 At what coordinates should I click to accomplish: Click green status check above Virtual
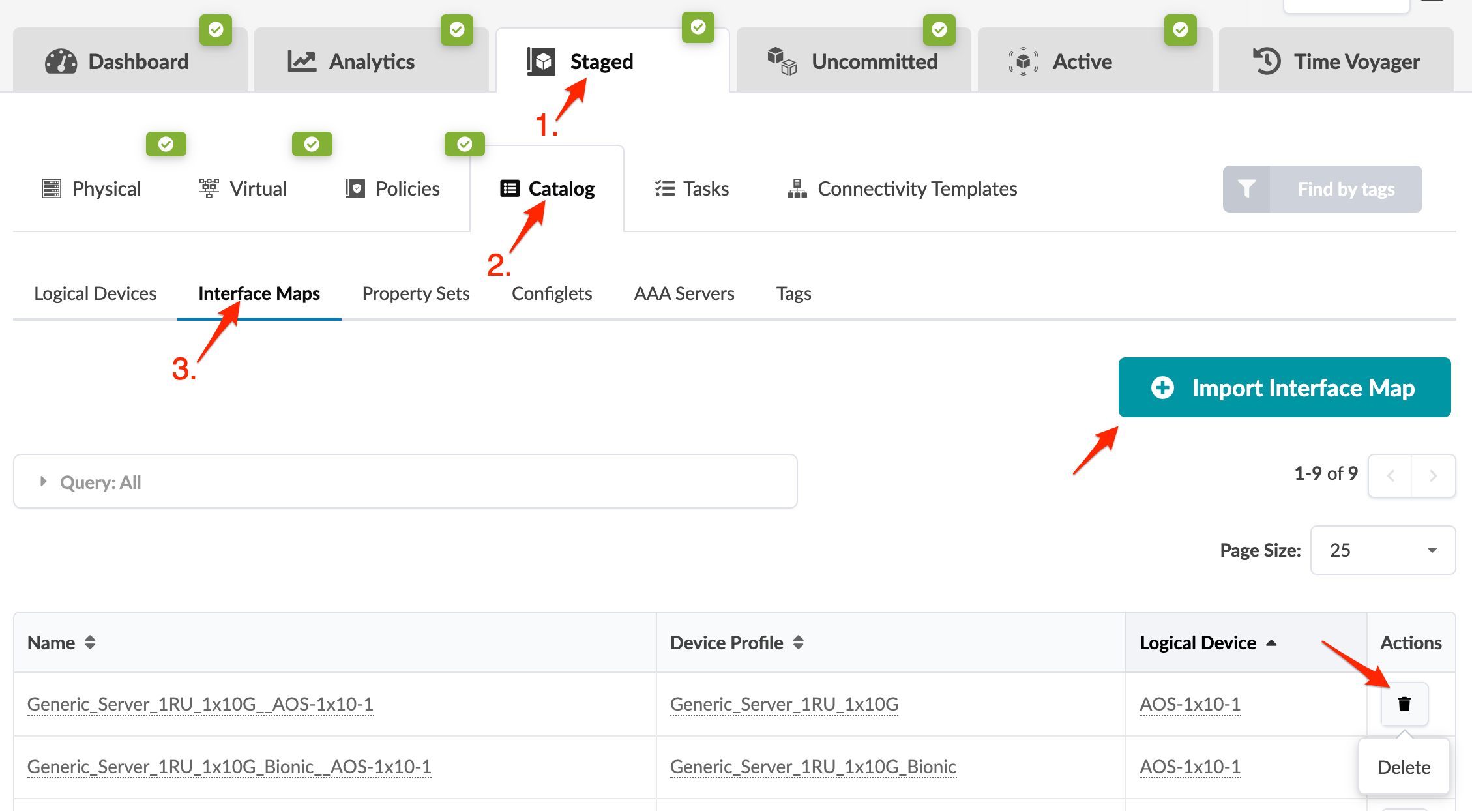pos(312,144)
